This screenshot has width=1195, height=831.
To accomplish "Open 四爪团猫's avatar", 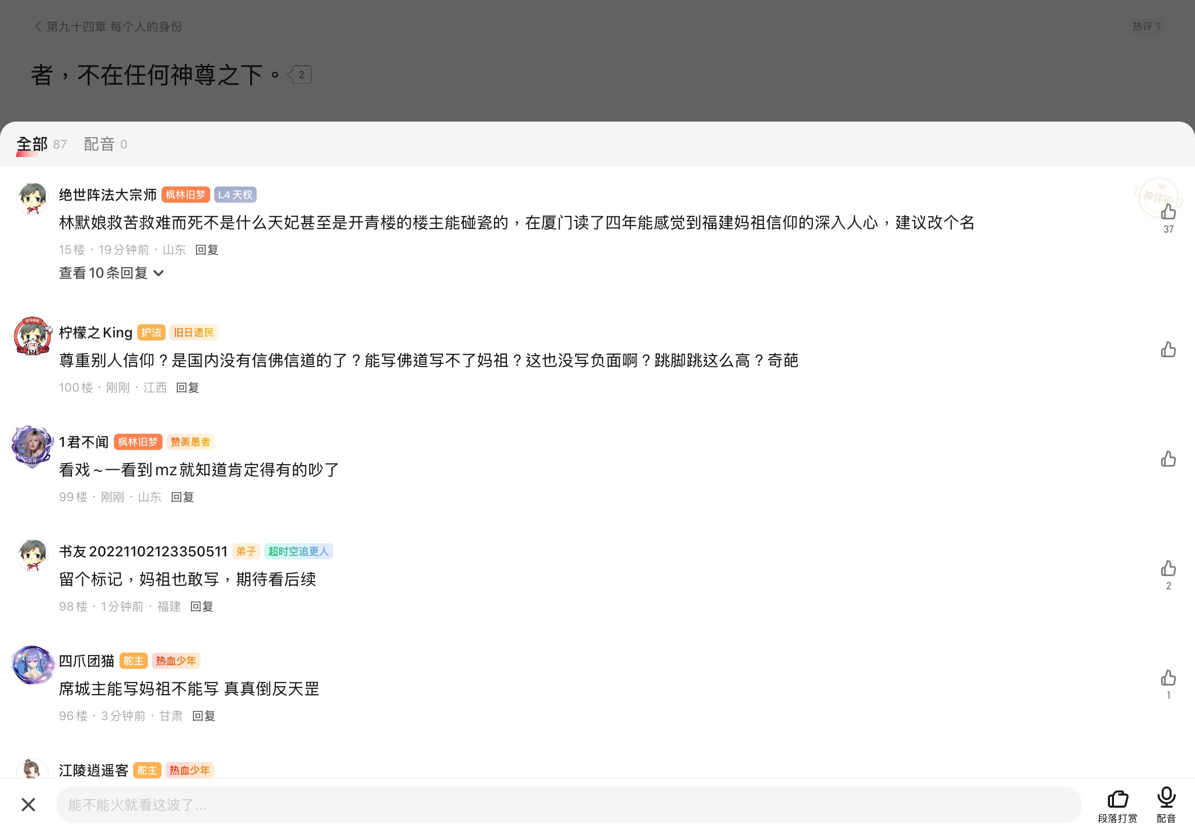I will coord(32,665).
